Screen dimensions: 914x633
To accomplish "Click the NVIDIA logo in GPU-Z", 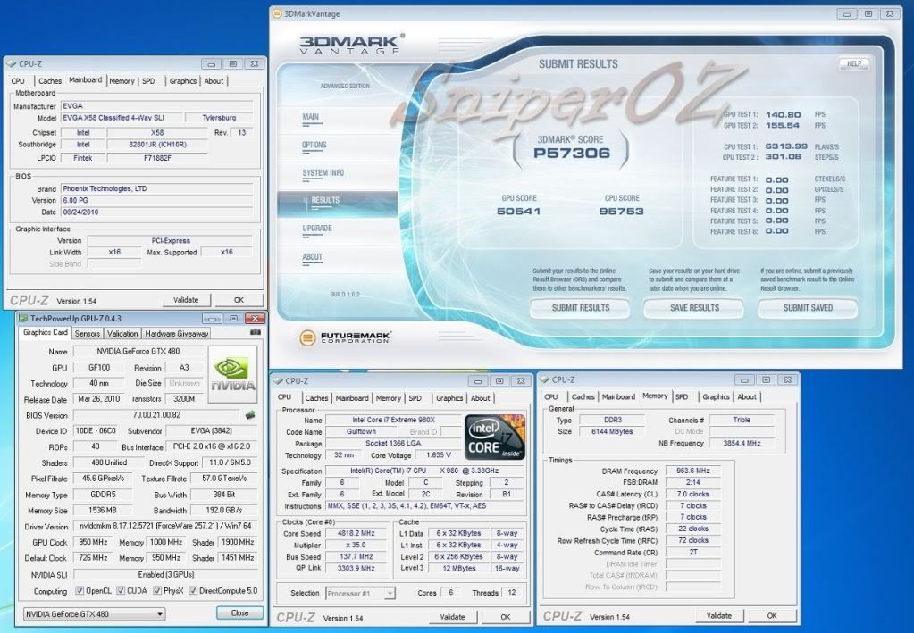I will (x=232, y=372).
